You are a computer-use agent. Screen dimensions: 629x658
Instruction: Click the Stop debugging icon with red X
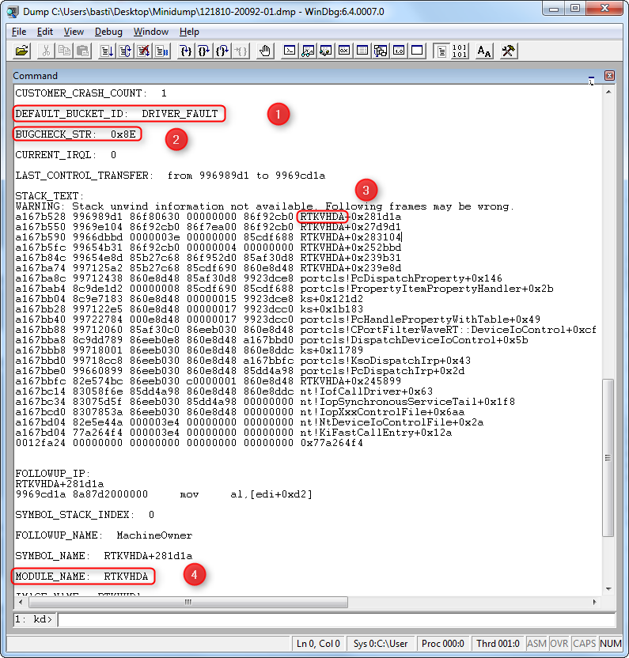pos(143,51)
